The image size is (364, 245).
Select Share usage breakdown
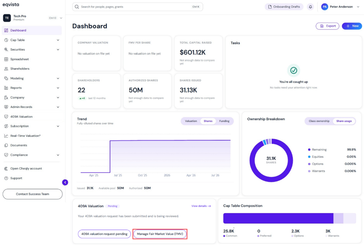[344, 121]
